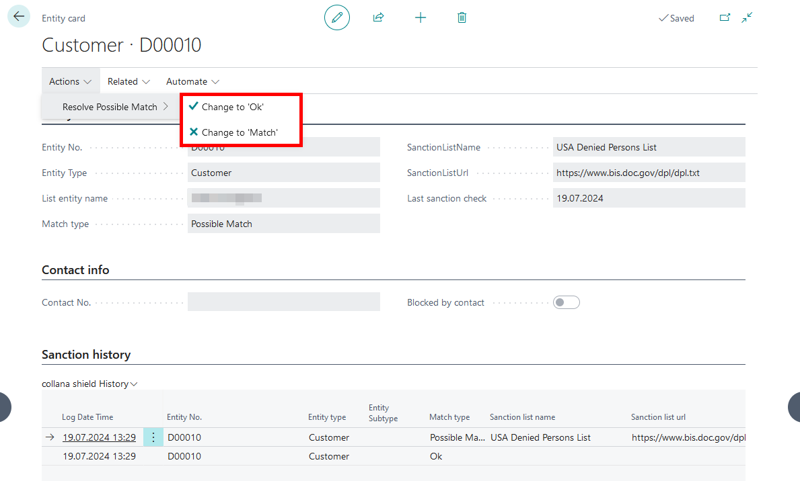Select 'Possible Ma...' match type cell
This screenshot has height=481, width=800.
coord(457,437)
